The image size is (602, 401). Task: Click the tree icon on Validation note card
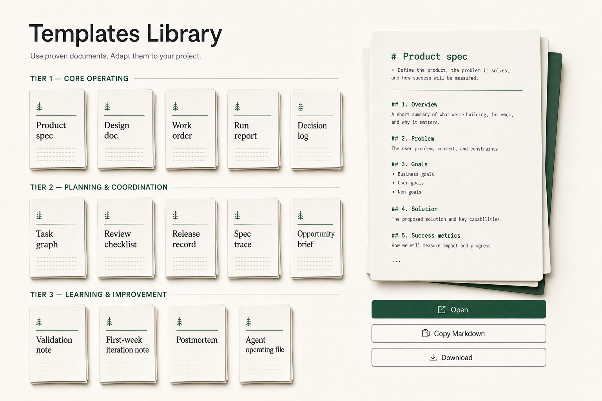click(x=39, y=322)
